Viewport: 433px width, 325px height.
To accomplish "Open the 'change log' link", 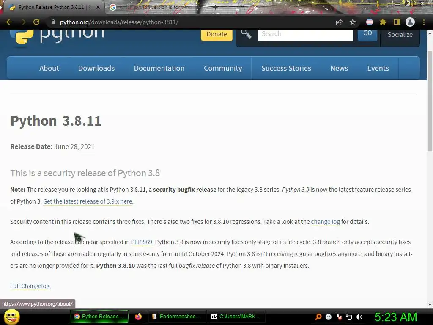I will click(x=325, y=222).
